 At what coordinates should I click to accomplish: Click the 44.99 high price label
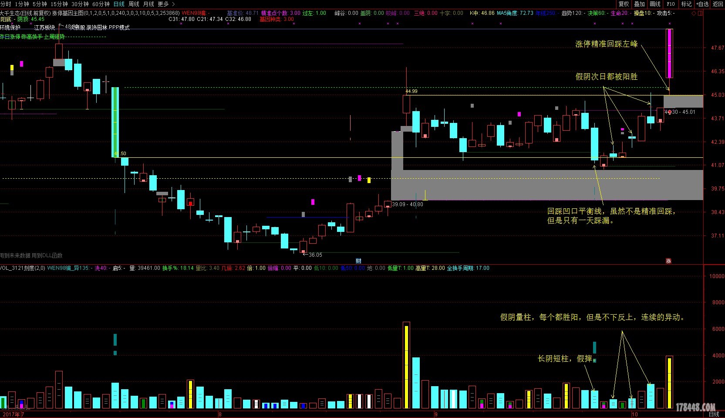[x=411, y=91]
